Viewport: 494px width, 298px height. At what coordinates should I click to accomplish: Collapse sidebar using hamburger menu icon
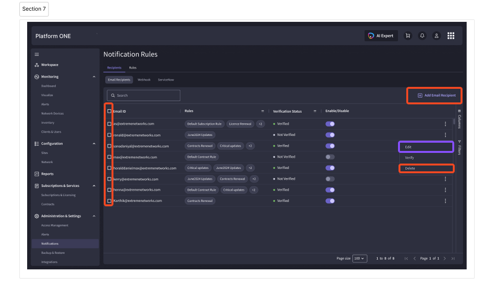[x=37, y=54]
